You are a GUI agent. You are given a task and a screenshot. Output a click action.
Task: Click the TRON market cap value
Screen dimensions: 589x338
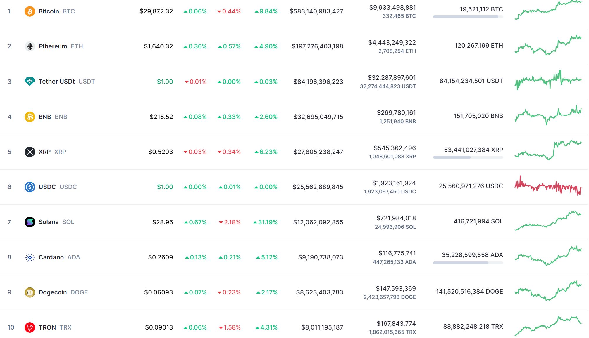pos(322,327)
